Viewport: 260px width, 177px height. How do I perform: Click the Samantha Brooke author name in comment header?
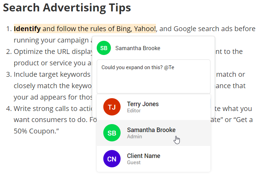pos(138,48)
